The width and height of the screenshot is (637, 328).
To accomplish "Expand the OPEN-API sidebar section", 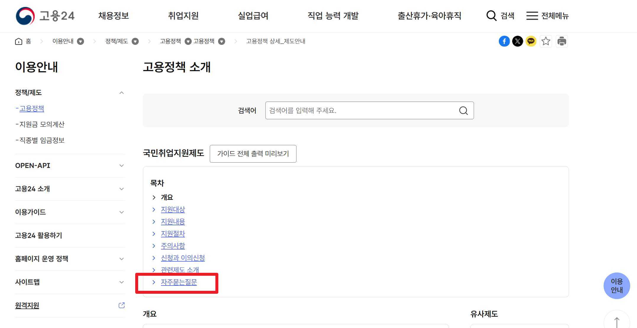I will [121, 165].
